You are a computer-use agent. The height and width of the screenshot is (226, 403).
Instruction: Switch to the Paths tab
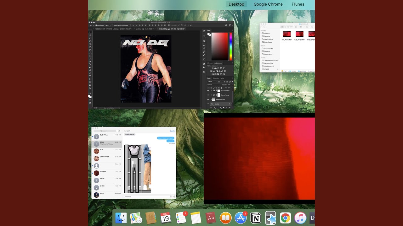[x=222, y=78]
